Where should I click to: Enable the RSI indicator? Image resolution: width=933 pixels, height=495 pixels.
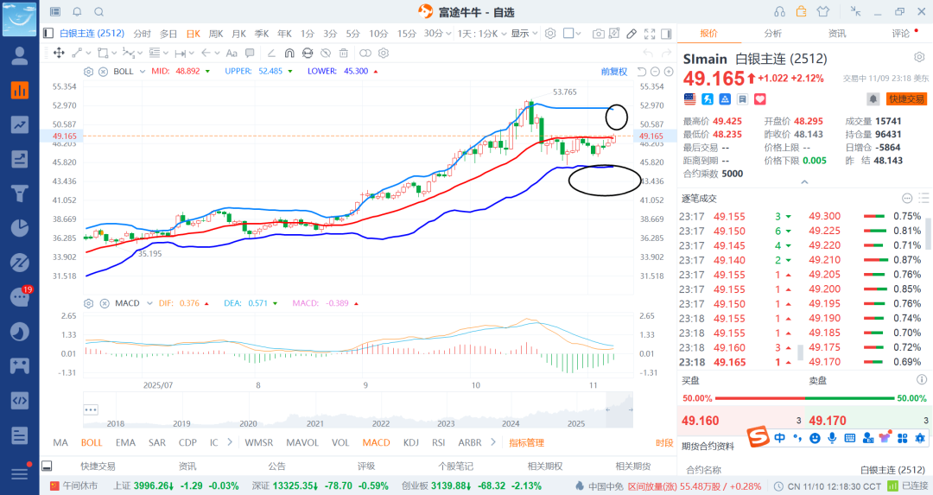[x=439, y=442]
